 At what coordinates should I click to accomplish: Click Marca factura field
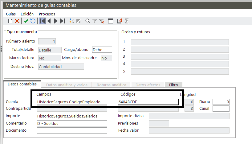(50, 58)
